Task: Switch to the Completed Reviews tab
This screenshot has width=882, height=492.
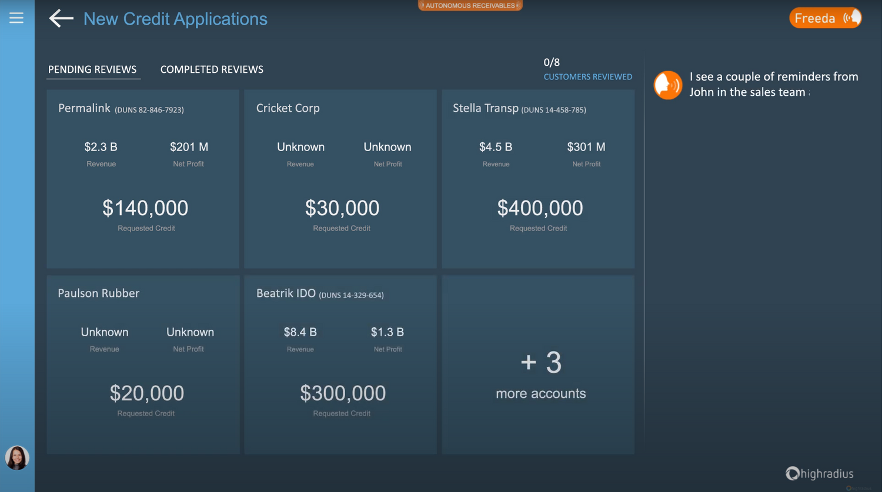Action: [212, 69]
